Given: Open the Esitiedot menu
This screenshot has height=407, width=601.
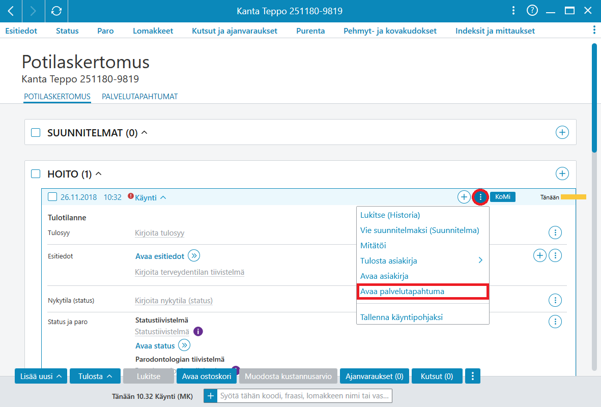Looking at the screenshot, I should point(21,31).
